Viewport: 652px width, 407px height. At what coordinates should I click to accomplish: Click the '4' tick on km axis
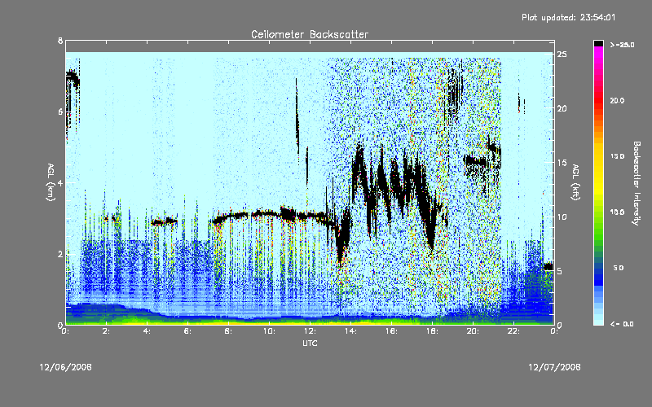[60, 182]
